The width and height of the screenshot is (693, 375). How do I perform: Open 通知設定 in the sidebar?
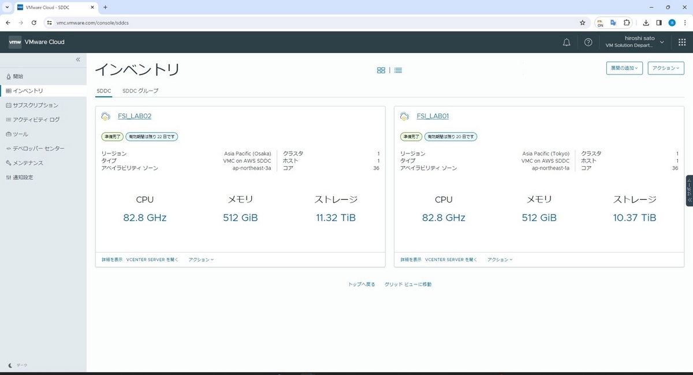[43, 177]
